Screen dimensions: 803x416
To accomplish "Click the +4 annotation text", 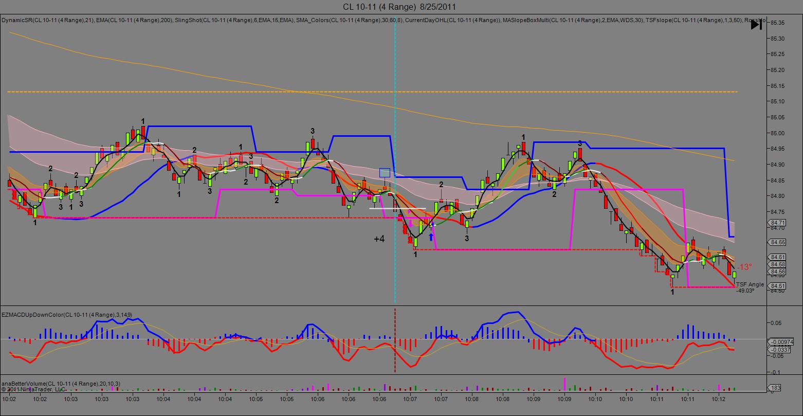I will (x=379, y=239).
